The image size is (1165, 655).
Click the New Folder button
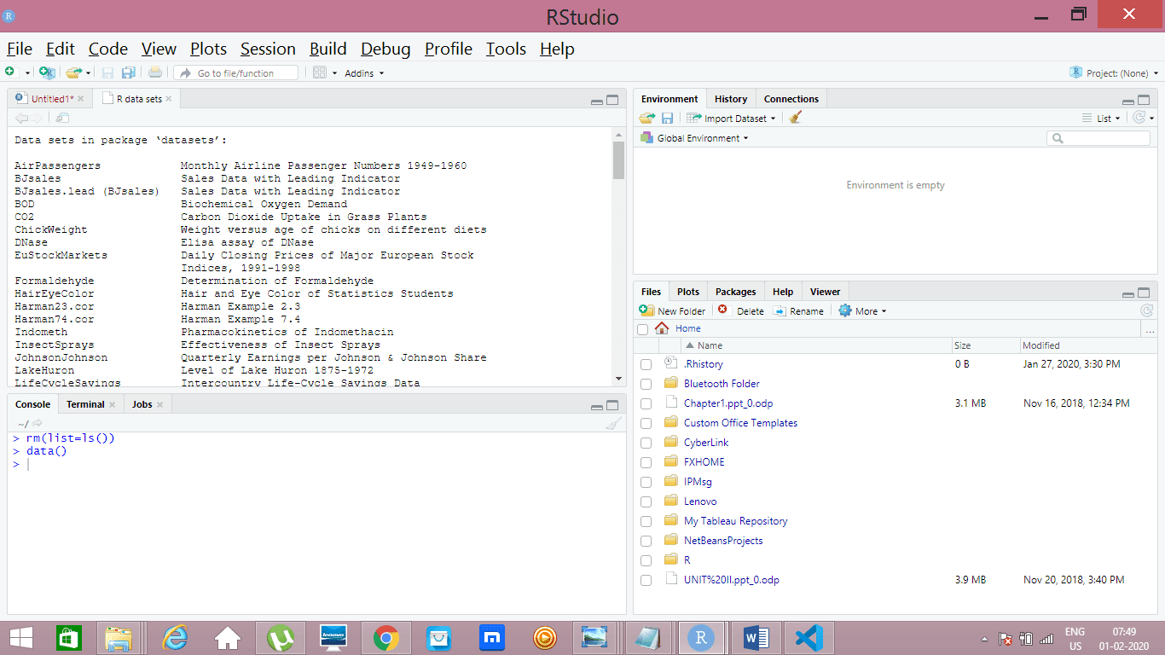tap(673, 311)
